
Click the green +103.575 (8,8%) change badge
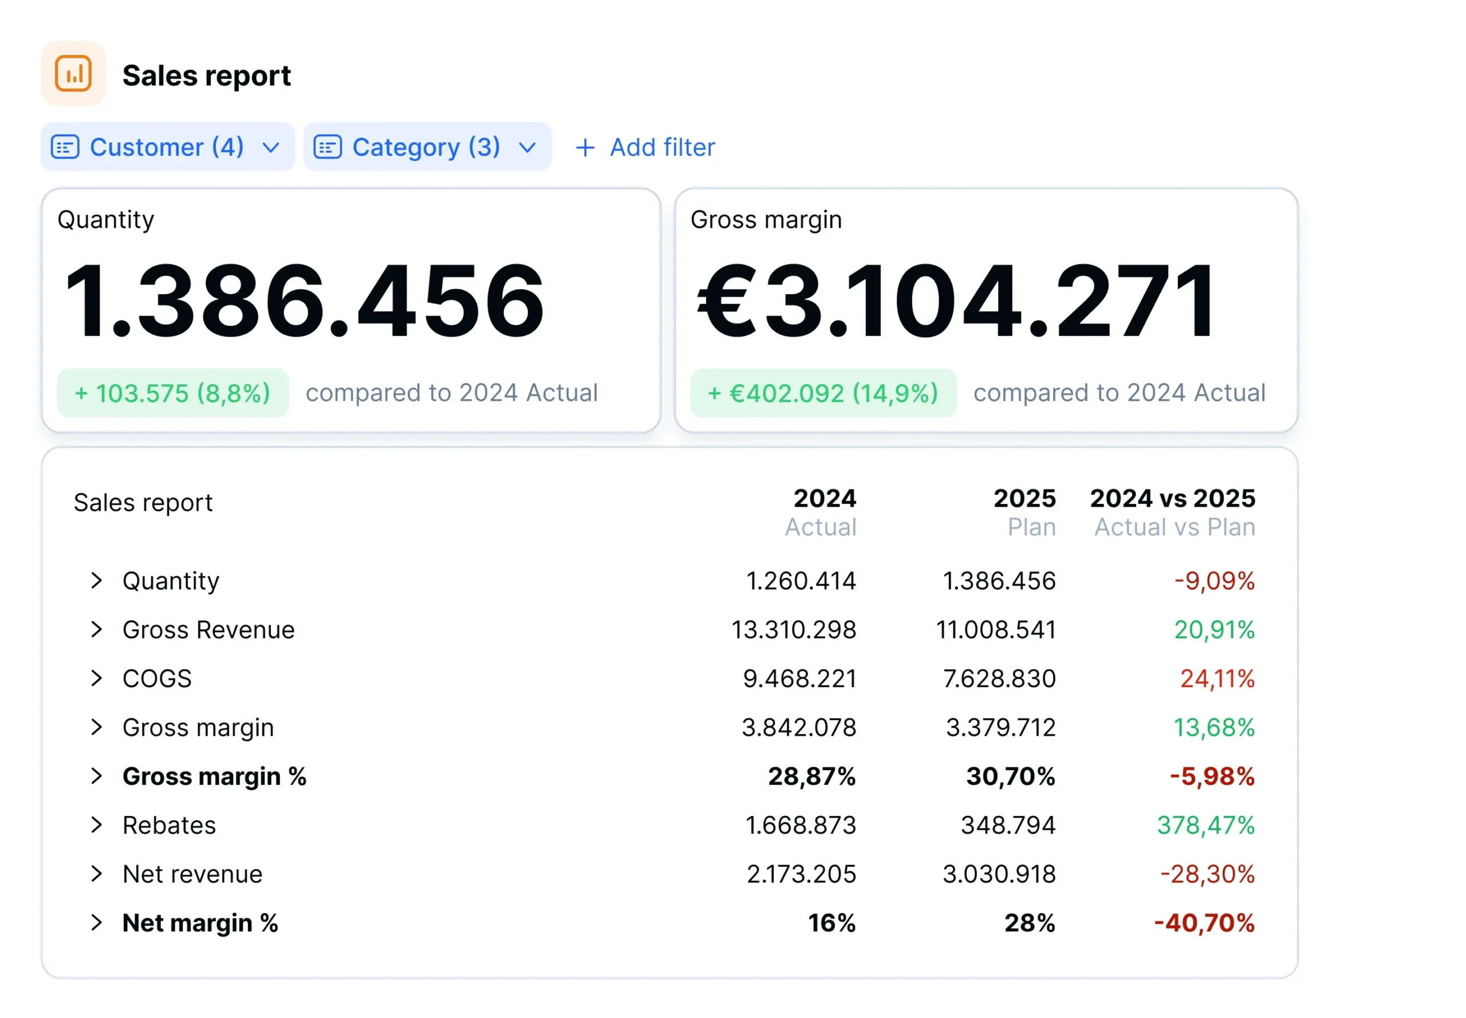click(x=173, y=392)
